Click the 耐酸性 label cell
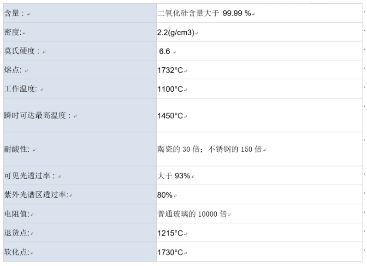Image resolution: width=367 pixels, height=266 pixels. 80,149
